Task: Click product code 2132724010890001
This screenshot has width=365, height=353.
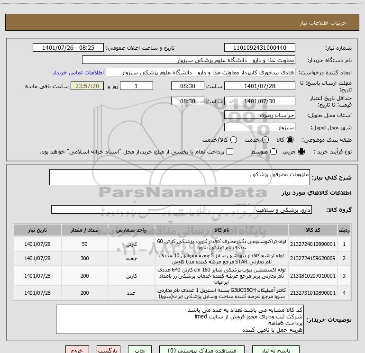Action: (313, 244)
